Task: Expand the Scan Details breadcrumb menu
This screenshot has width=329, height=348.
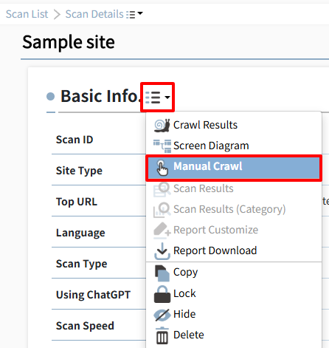Action: pyautogui.click(x=134, y=14)
